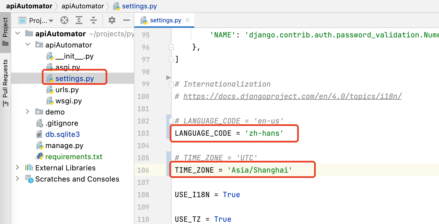Viewport: 439px width, 224px height.
Task: Click the Expand All toolbar icon
Action: [x=79, y=20]
